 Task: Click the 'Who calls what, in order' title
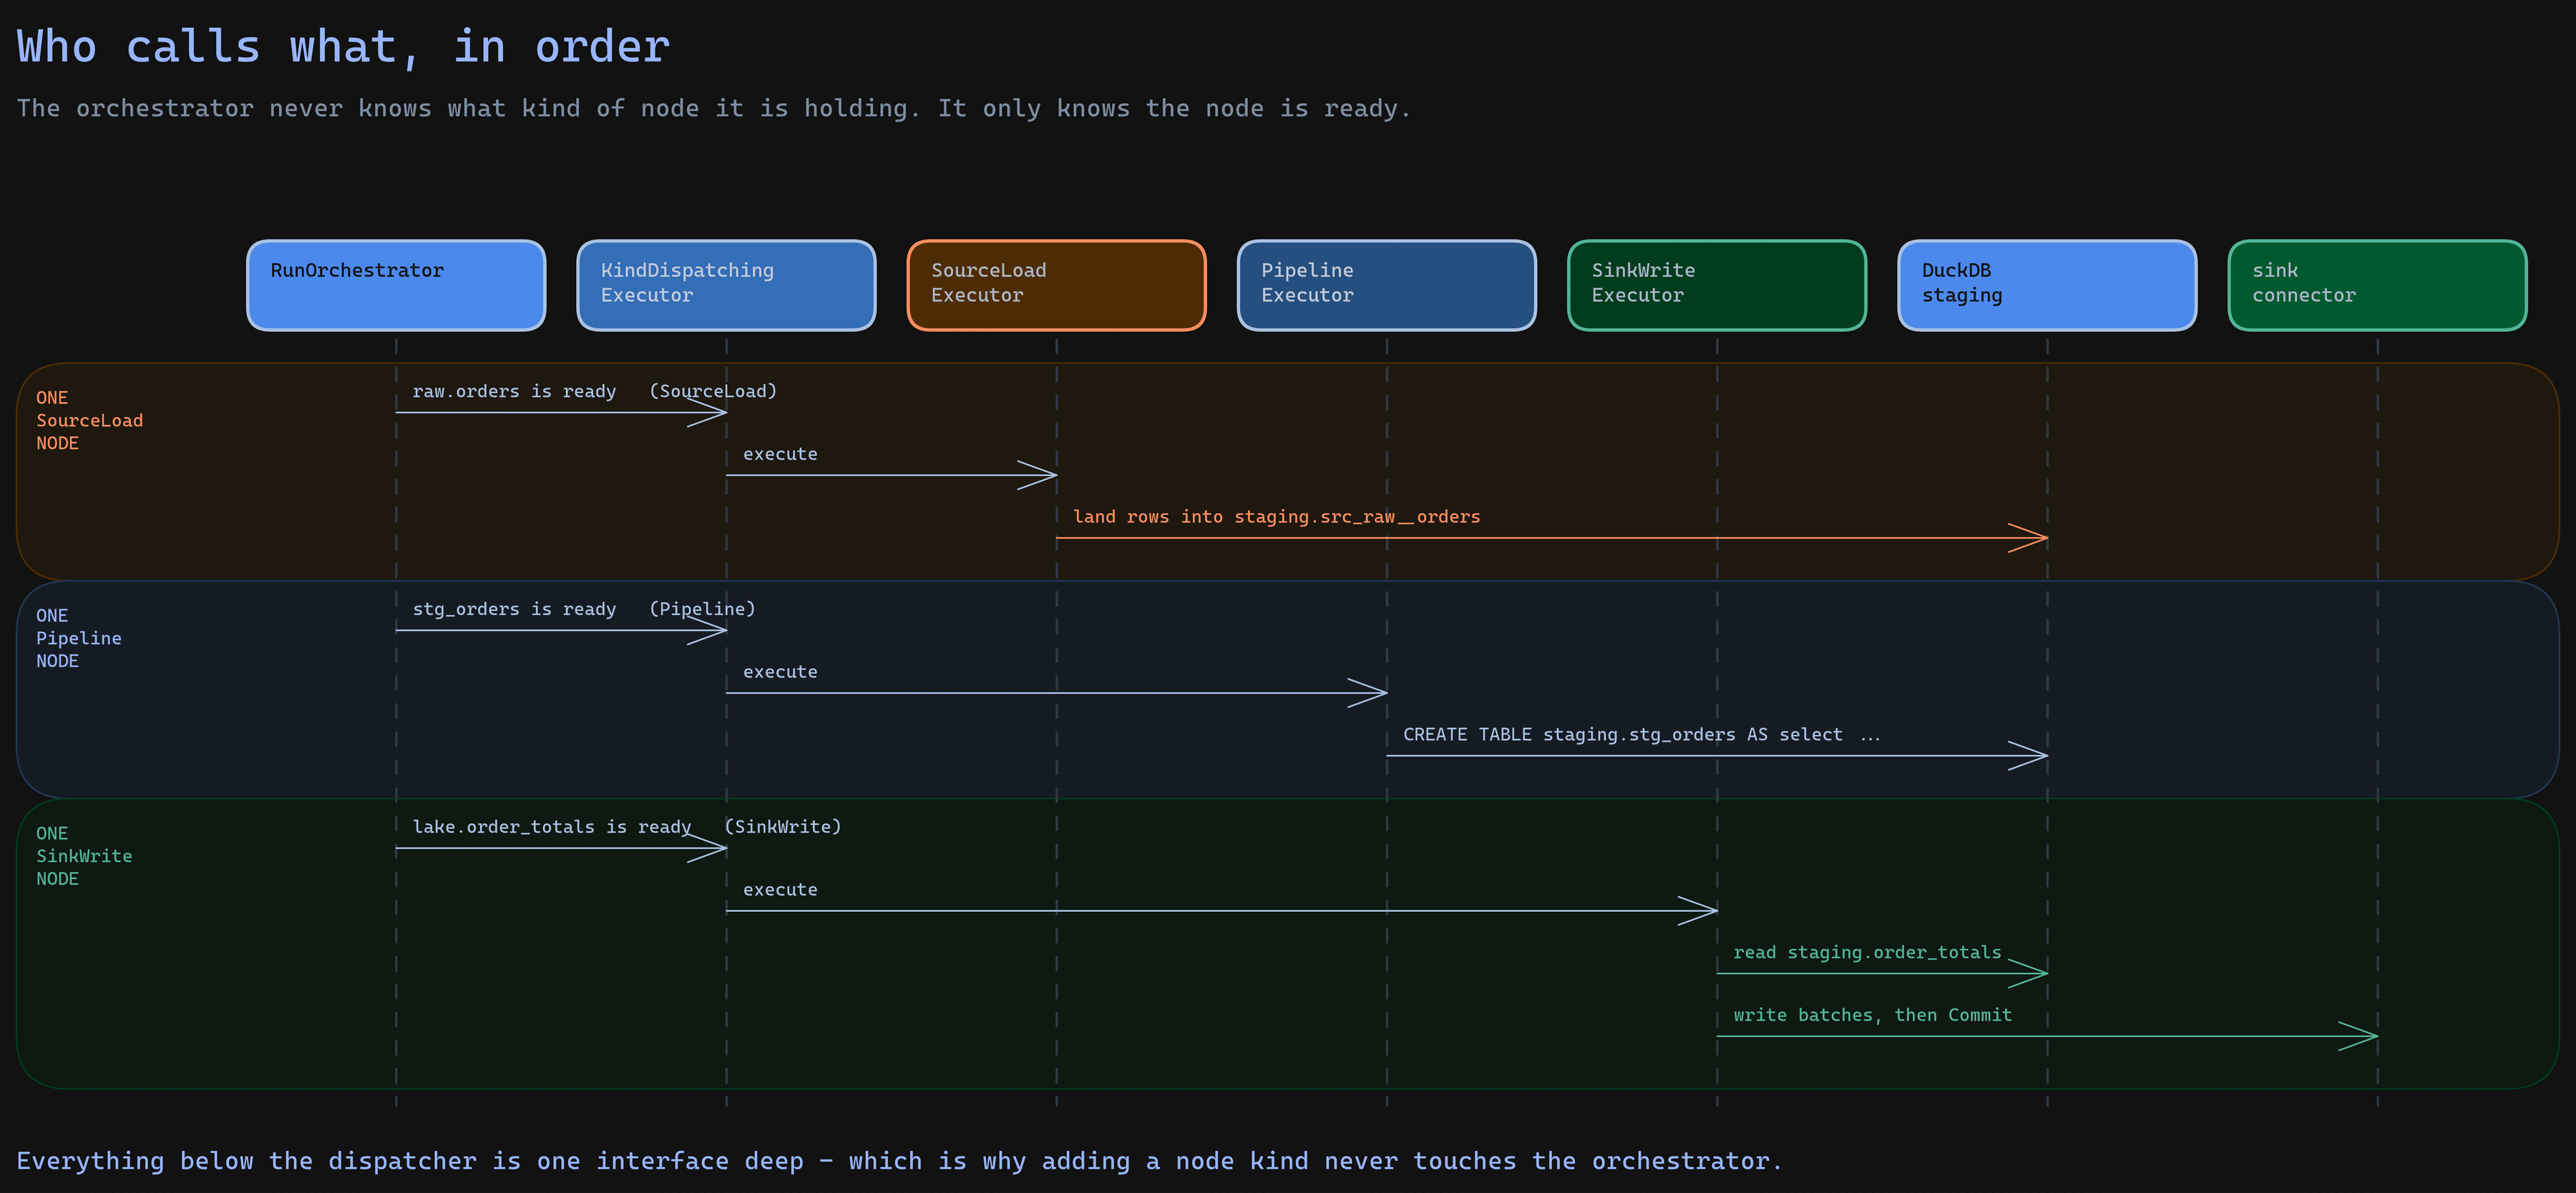tap(343, 47)
